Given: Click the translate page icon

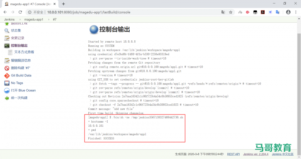Looking at the screenshot, I should [223, 12].
